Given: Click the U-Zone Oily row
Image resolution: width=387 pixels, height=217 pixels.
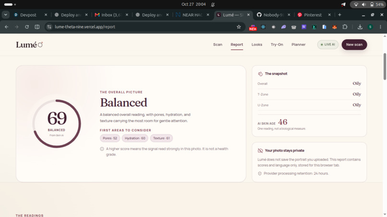Looking at the screenshot, I should [309, 105].
